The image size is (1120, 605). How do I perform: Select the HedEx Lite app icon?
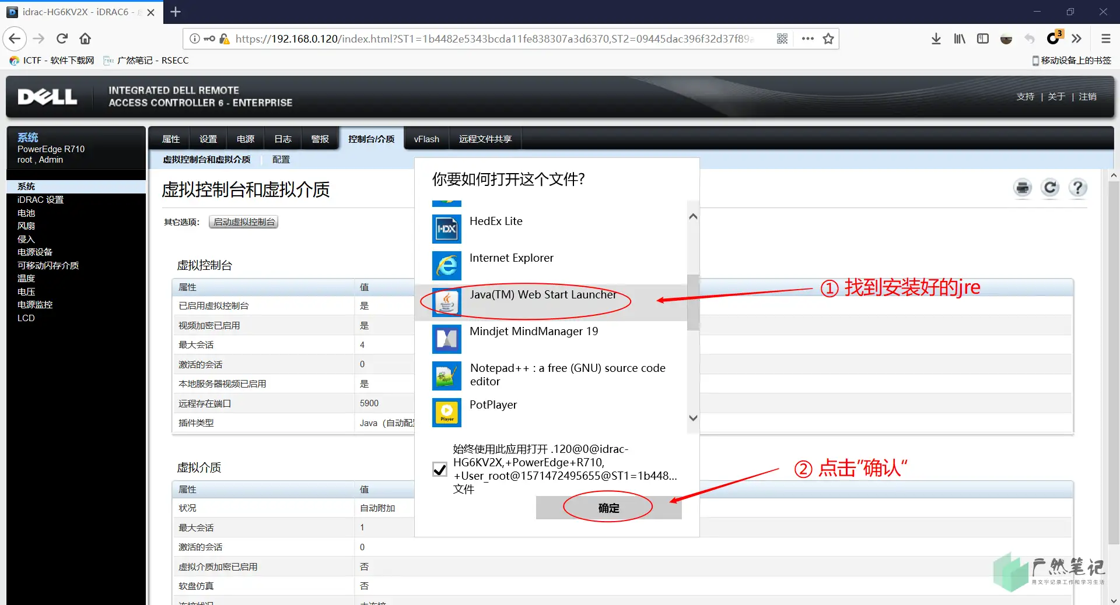pyautogui.click(x=447, y=229)
